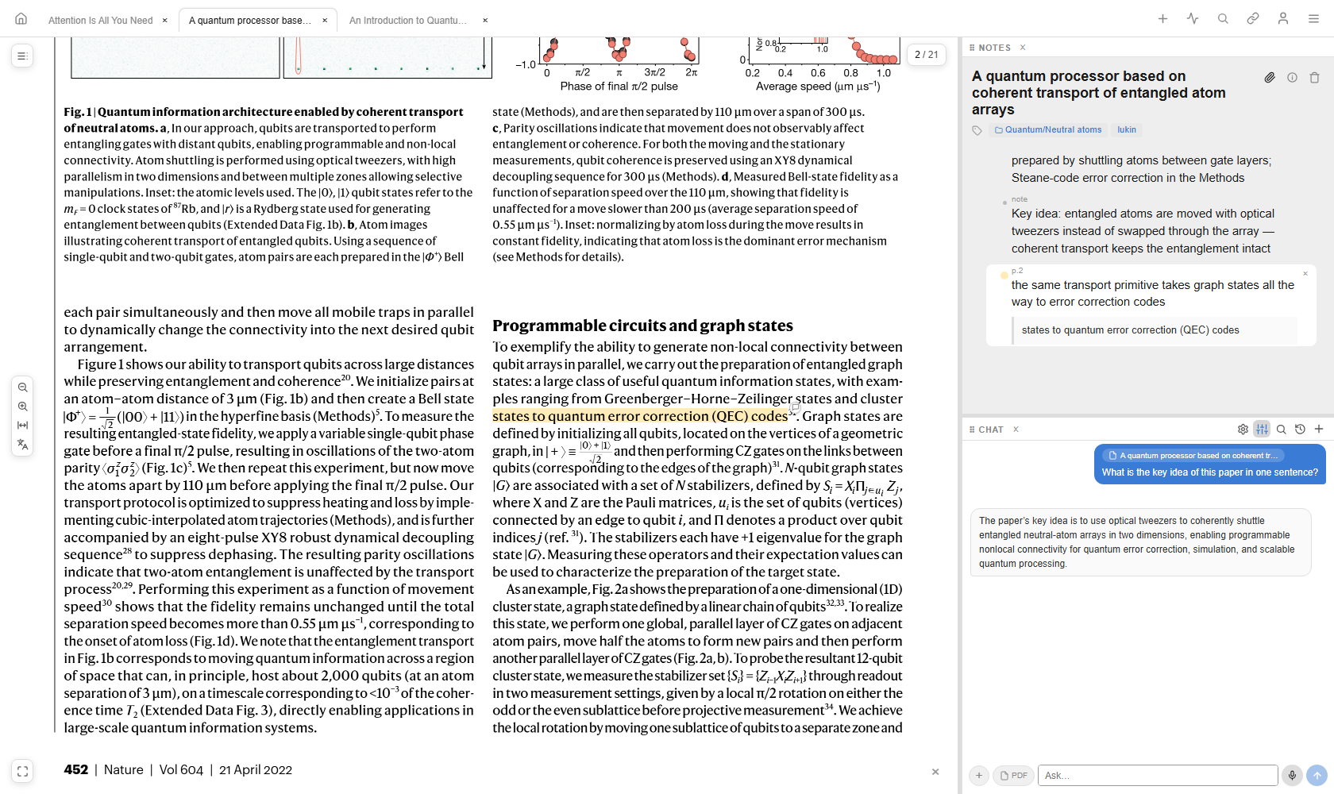This screenshot has height=794, width=1334.
Task: Click the 'Programmable circuits and graph states' heading
Action: pyautogui.click(x=642, y=326)
